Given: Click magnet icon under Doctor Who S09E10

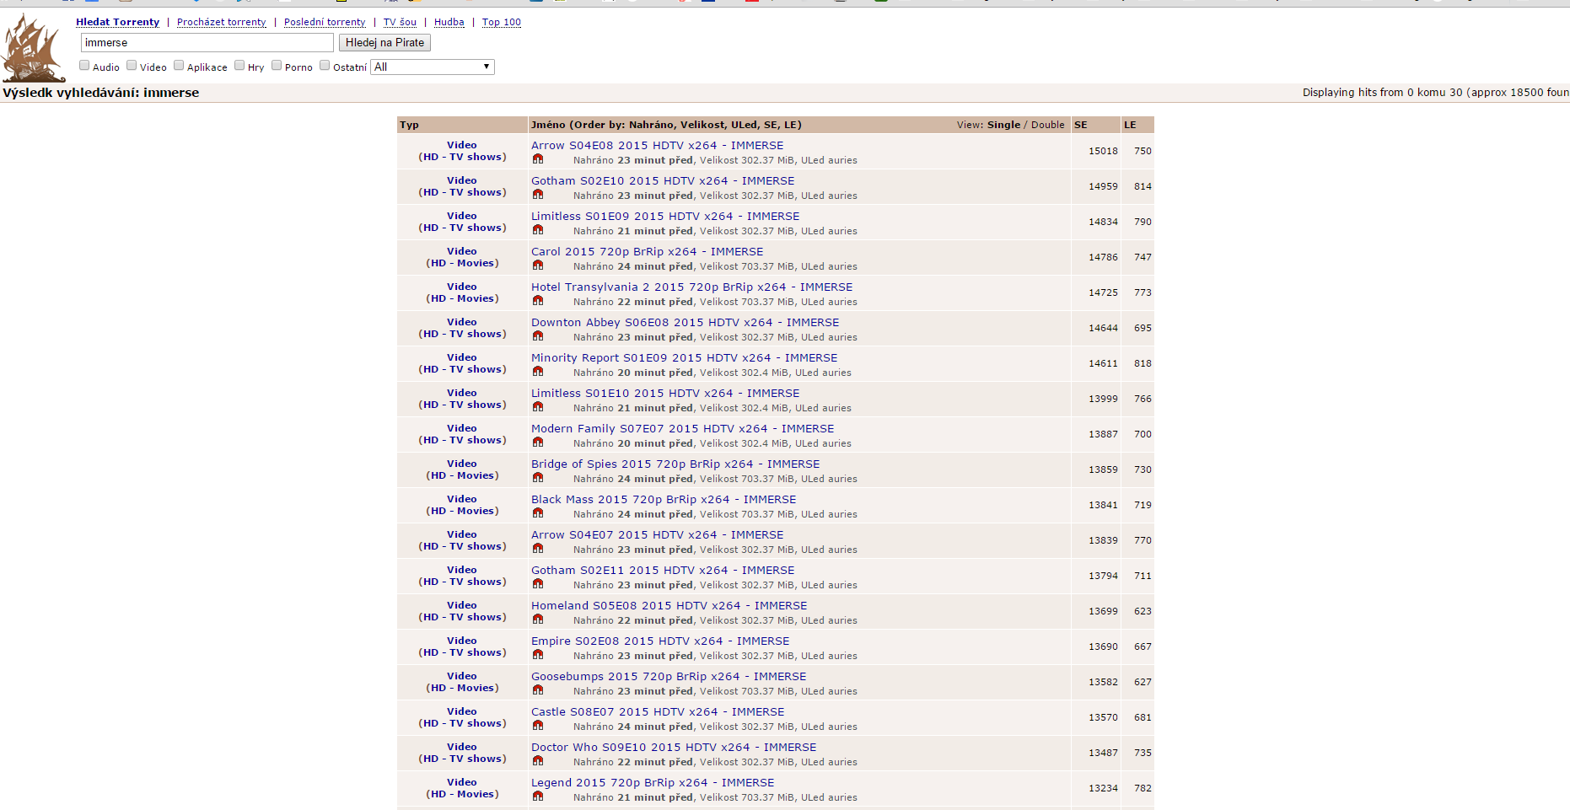Looking at the screenshot, I should (538, 761).
